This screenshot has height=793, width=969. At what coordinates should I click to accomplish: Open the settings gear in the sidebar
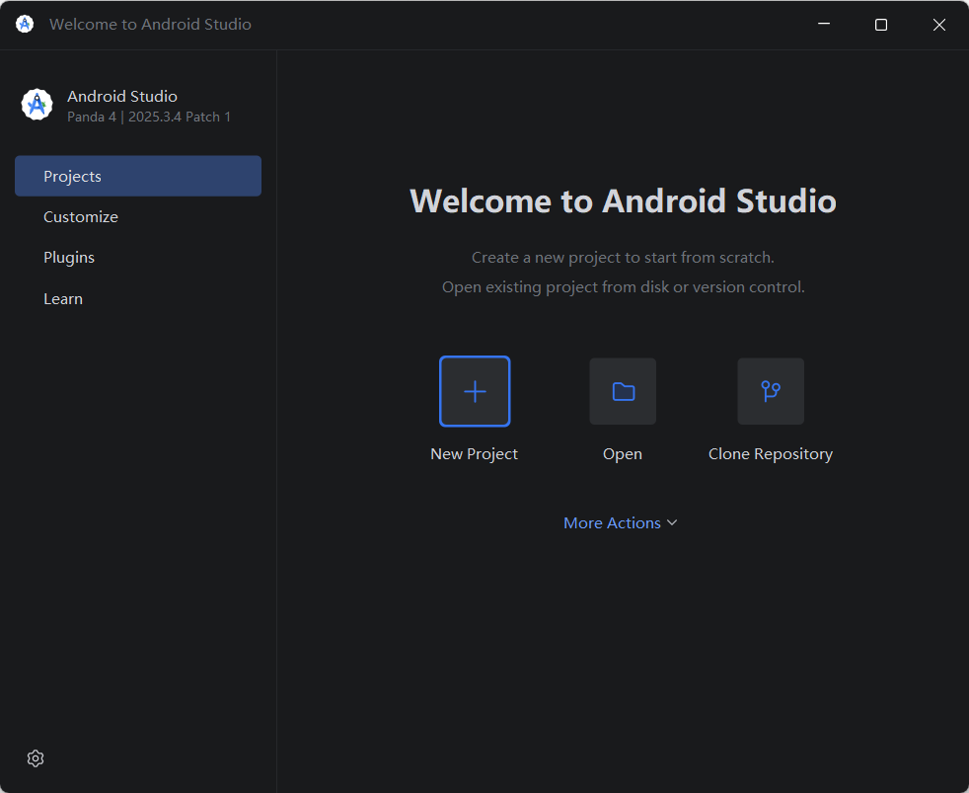(x=36, y=758)
